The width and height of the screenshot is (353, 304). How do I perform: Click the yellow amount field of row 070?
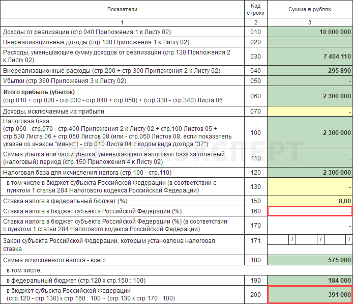point(310,112)
